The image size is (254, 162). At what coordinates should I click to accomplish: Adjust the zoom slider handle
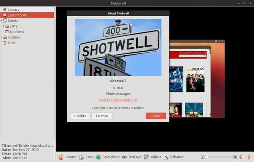[207, 157]
